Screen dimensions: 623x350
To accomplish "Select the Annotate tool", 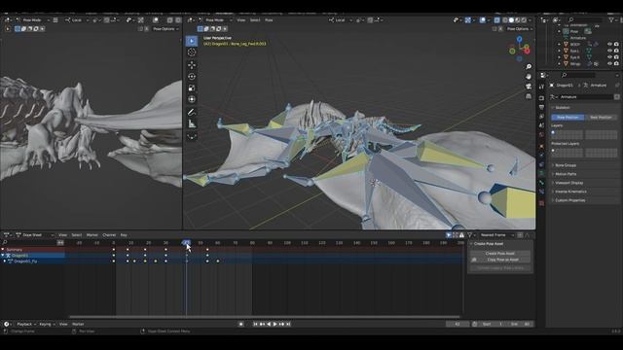I will click(x=192, y=113).
